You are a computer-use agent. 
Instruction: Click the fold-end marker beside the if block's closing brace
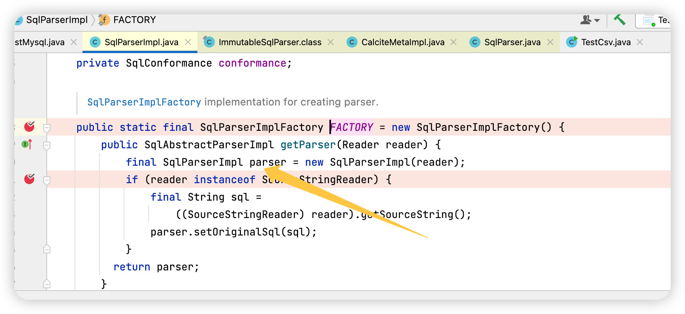(x=47, y=249)
